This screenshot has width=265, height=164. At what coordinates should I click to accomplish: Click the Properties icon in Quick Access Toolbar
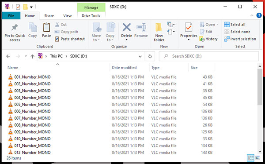coord(18,7)
